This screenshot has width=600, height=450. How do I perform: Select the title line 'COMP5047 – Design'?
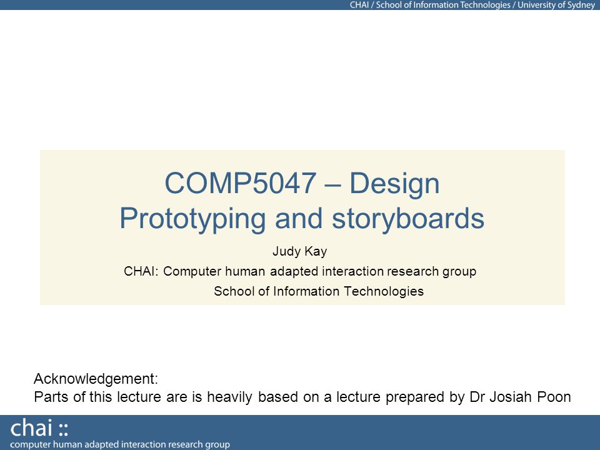(x=302, y=184)
